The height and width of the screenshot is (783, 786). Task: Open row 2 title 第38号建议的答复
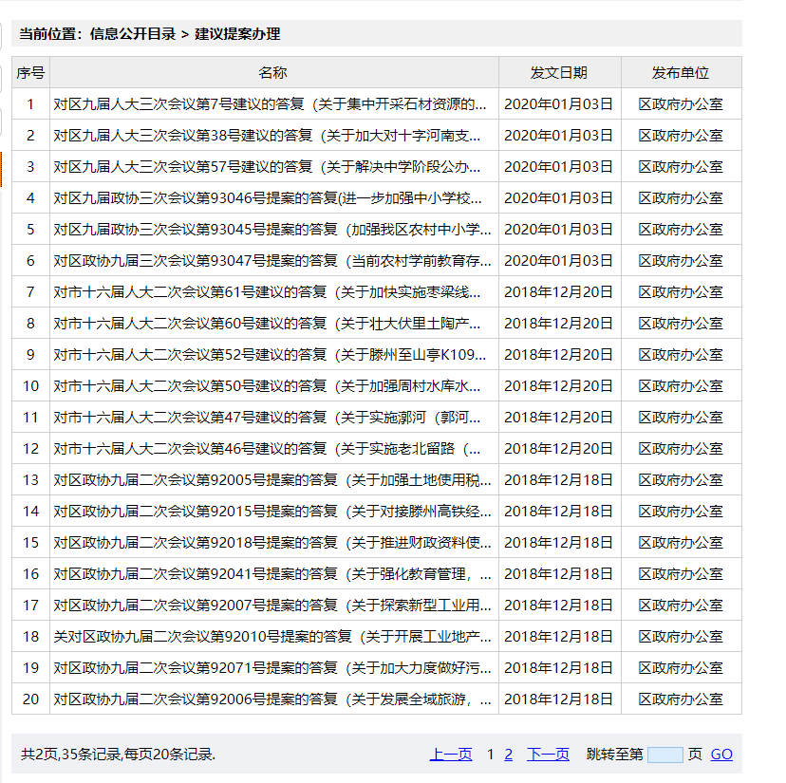[267, 136]
